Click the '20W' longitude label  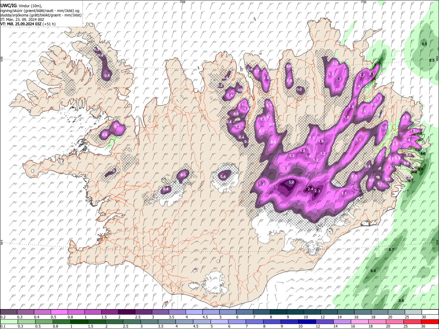point(182,2)
